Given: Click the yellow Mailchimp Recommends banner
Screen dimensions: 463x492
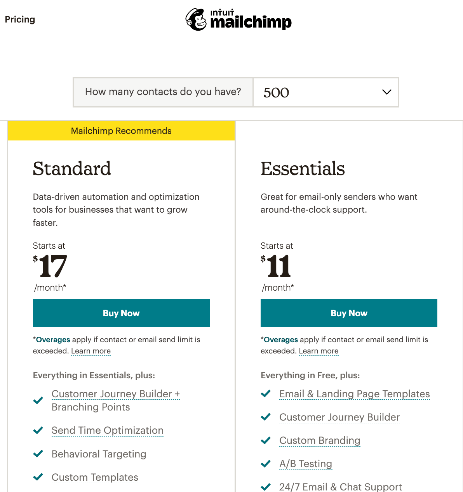Looking at the screenshot, I should (121, 131).
